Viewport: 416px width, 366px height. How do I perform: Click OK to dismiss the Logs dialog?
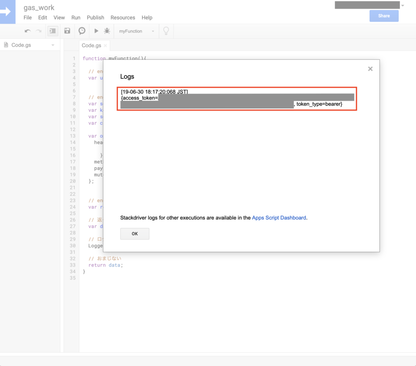(x=135, y=234)
